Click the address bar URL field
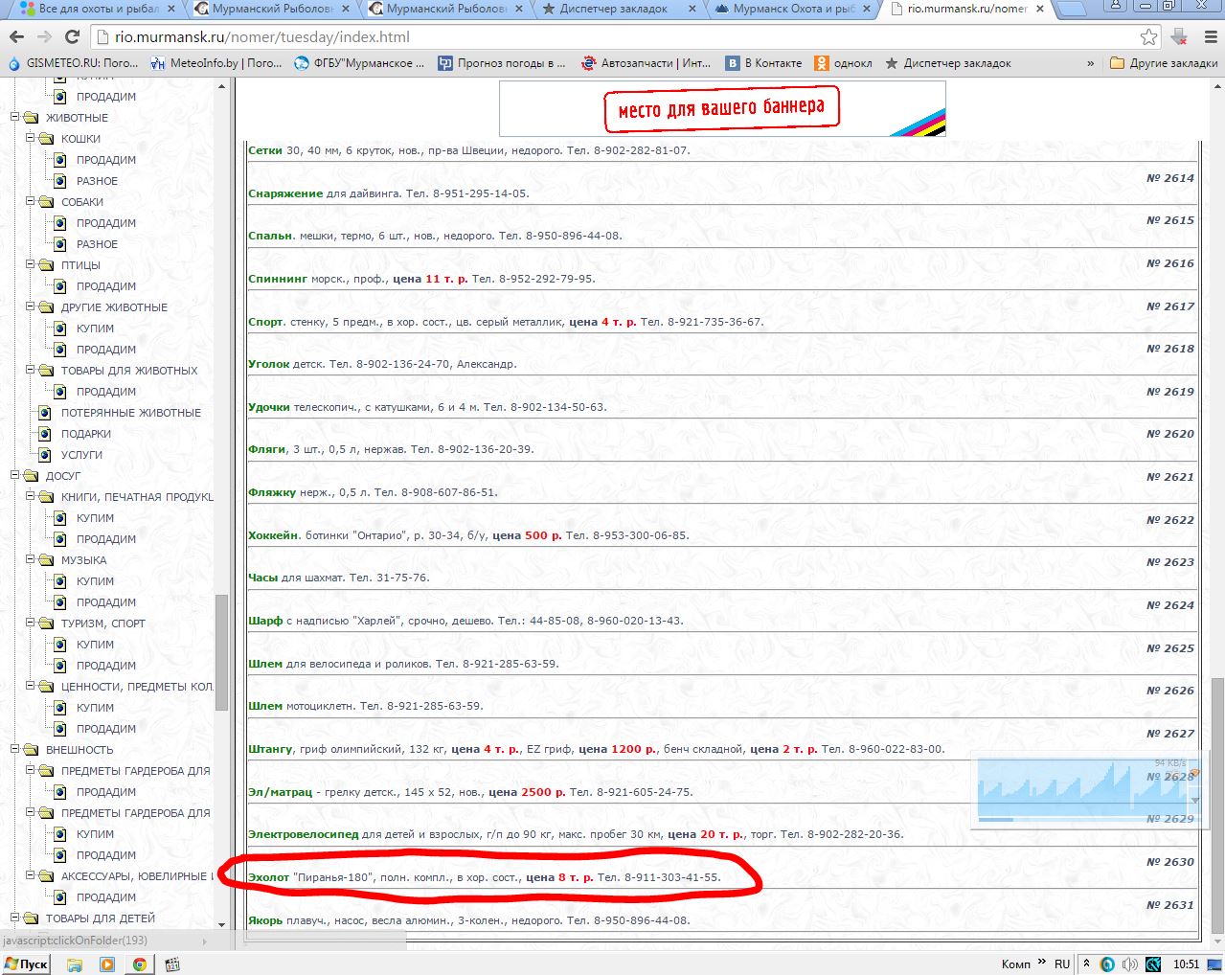 [x=613, y=37]
